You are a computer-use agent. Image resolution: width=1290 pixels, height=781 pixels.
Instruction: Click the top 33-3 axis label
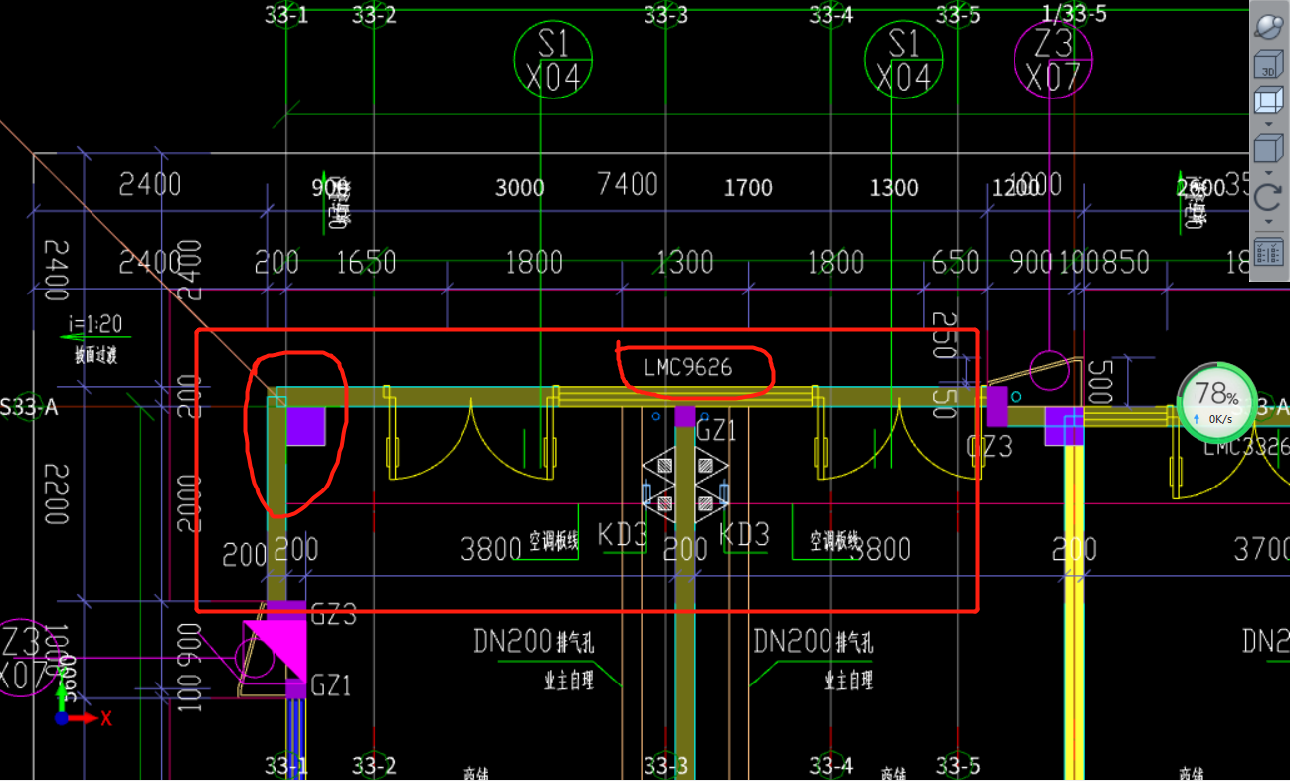[x=665, y=15]
